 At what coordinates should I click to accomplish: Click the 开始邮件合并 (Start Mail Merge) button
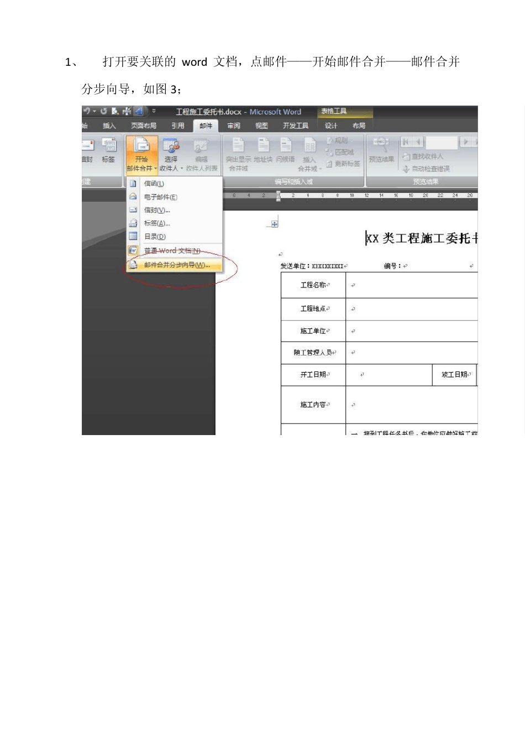[x=141, y=154]
